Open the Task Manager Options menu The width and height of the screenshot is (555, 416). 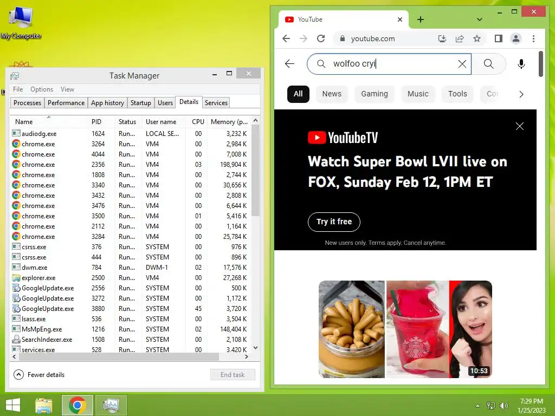pos(41,89)
